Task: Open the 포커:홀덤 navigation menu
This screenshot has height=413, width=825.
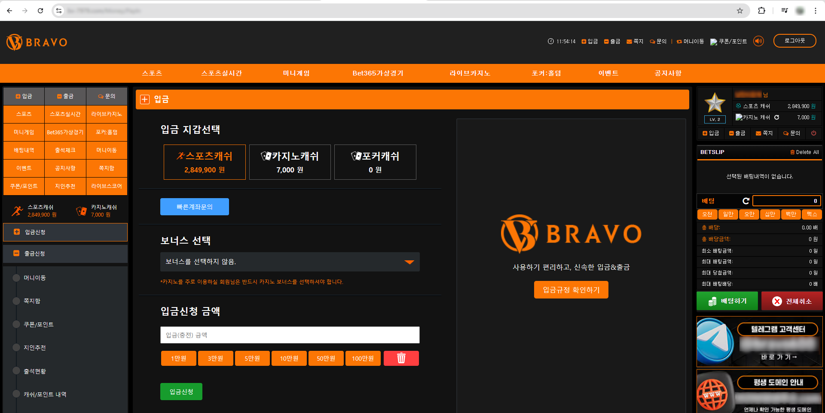Action: (x=547, y=73)
